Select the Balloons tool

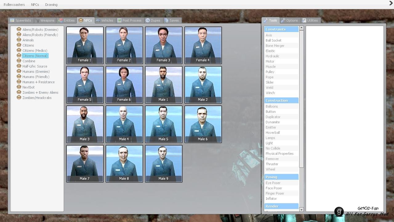coord(281,106)
